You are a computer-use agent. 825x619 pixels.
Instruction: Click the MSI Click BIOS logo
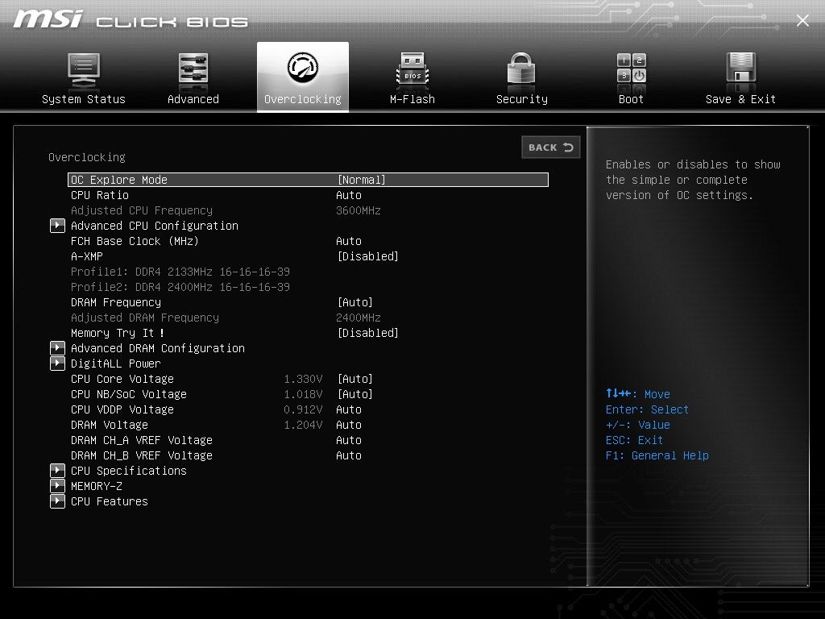pyautogui.click(x=131, y=20)
